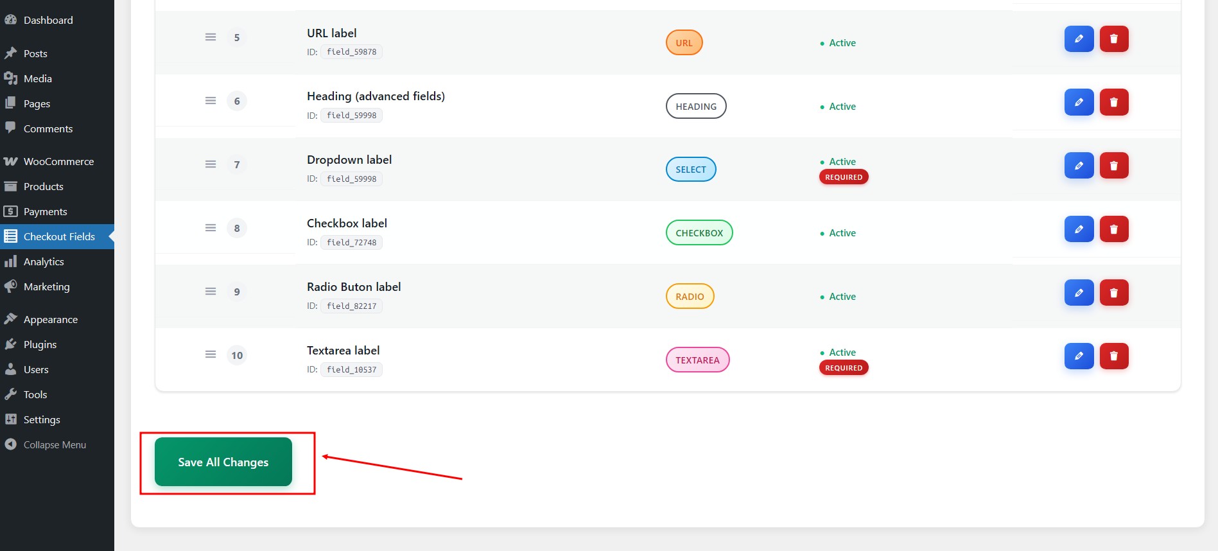
Task: Click the Media icon in the sidebar
Action: (10, 78)
